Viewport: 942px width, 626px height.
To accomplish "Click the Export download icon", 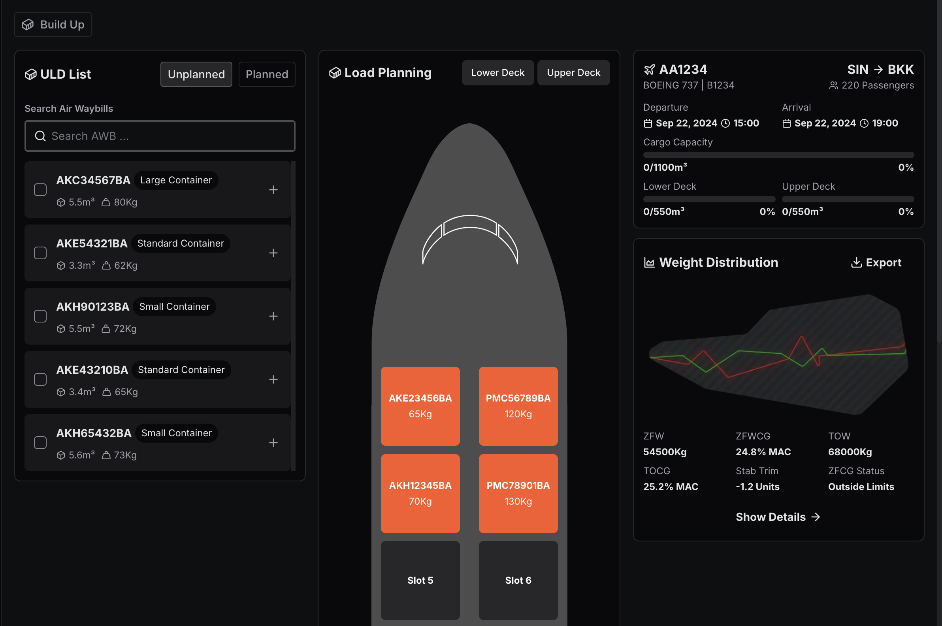I will click(x=856, y=262).
